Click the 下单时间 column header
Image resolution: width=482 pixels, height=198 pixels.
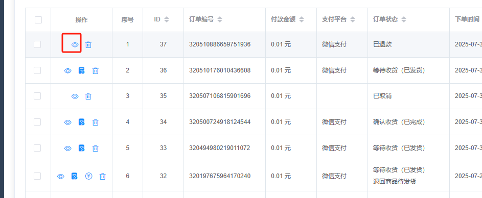pos(467,19)
